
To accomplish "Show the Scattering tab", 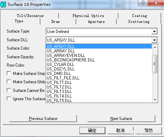I will (x=139, y=22).
